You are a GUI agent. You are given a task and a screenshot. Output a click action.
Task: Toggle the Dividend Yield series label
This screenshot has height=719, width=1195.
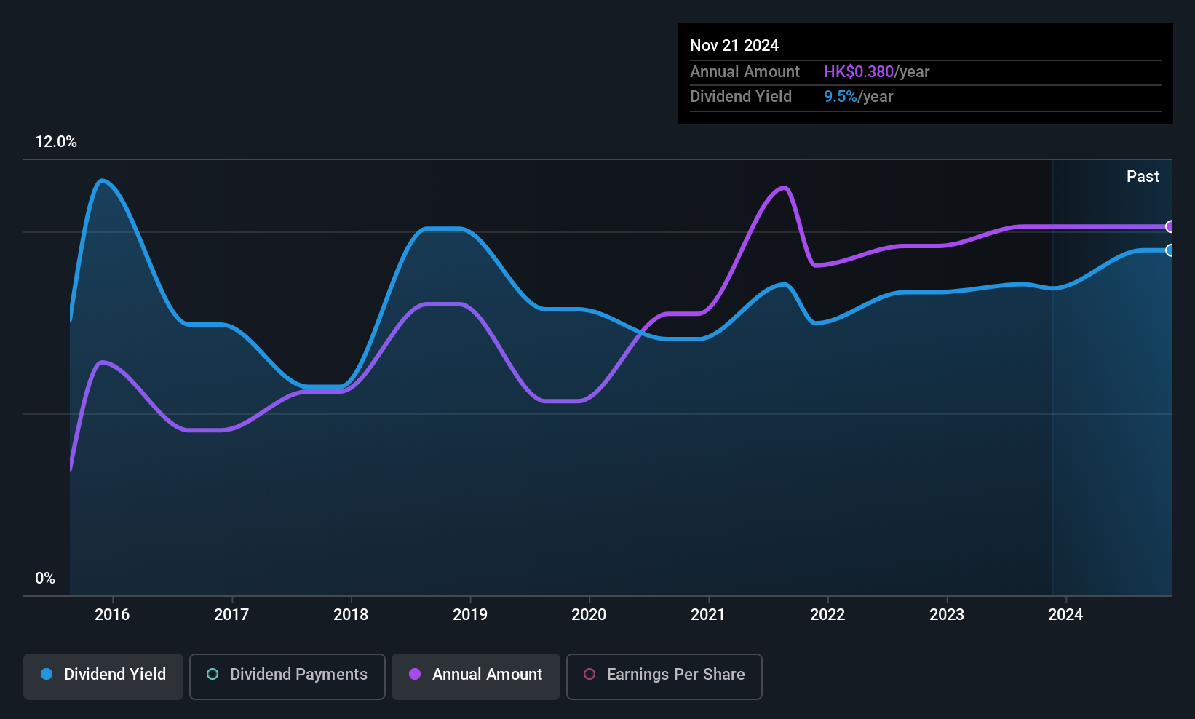point(115,674)
